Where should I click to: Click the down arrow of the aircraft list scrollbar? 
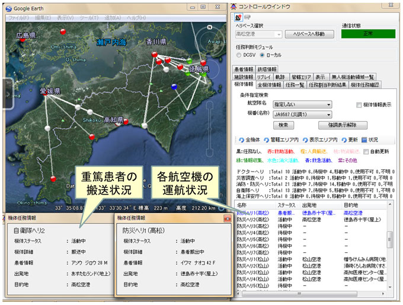click(x=390, y=287)
